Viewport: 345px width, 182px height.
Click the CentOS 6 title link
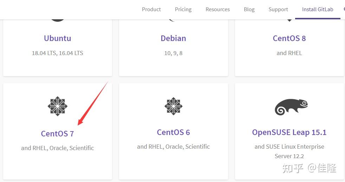click(173, 132)
